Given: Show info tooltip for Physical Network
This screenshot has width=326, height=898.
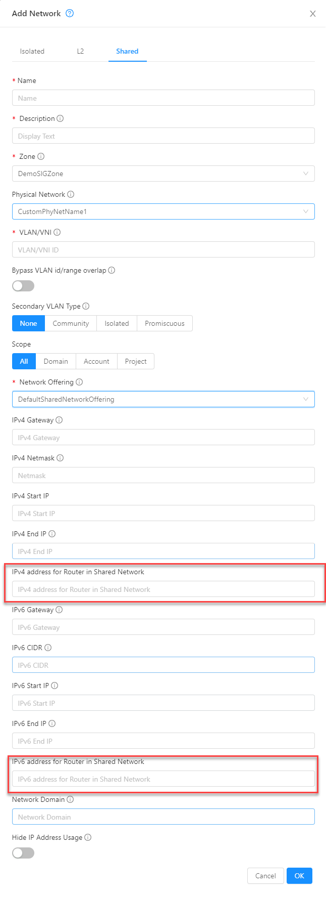Looking at the screenshot, I should [x=71, y=194].
